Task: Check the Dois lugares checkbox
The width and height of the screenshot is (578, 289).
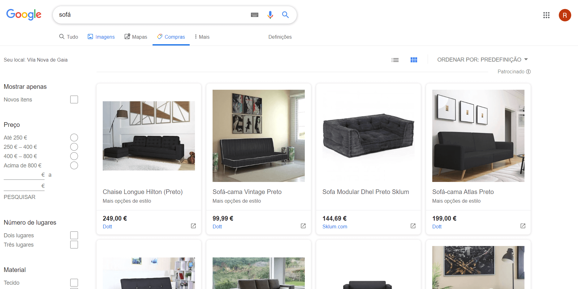Action: tap(74, 235)
